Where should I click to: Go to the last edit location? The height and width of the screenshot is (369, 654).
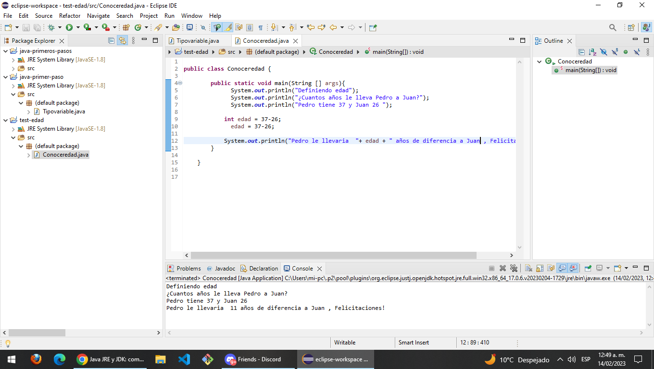pyautogui.click(x=311, y=27)
